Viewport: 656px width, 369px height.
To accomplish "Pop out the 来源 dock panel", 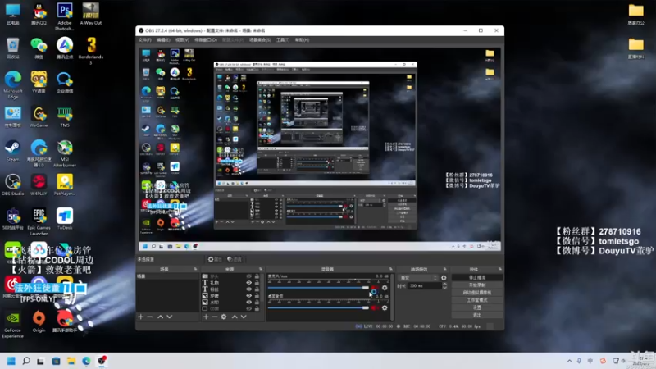I will click(260, 269).
